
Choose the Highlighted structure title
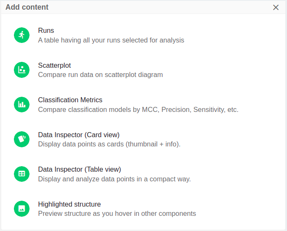click(x=69, y=204)
